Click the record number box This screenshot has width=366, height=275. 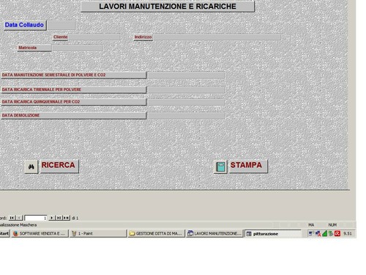pos(36,218)
